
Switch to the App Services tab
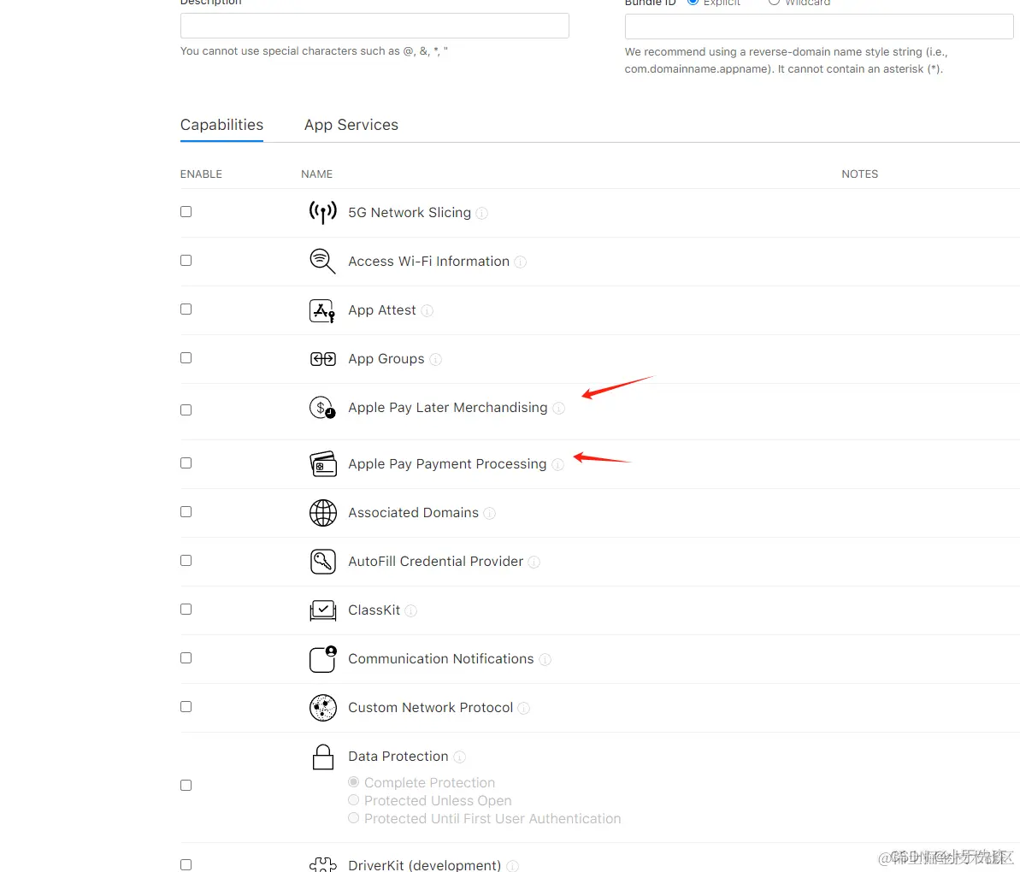(351, 125)
